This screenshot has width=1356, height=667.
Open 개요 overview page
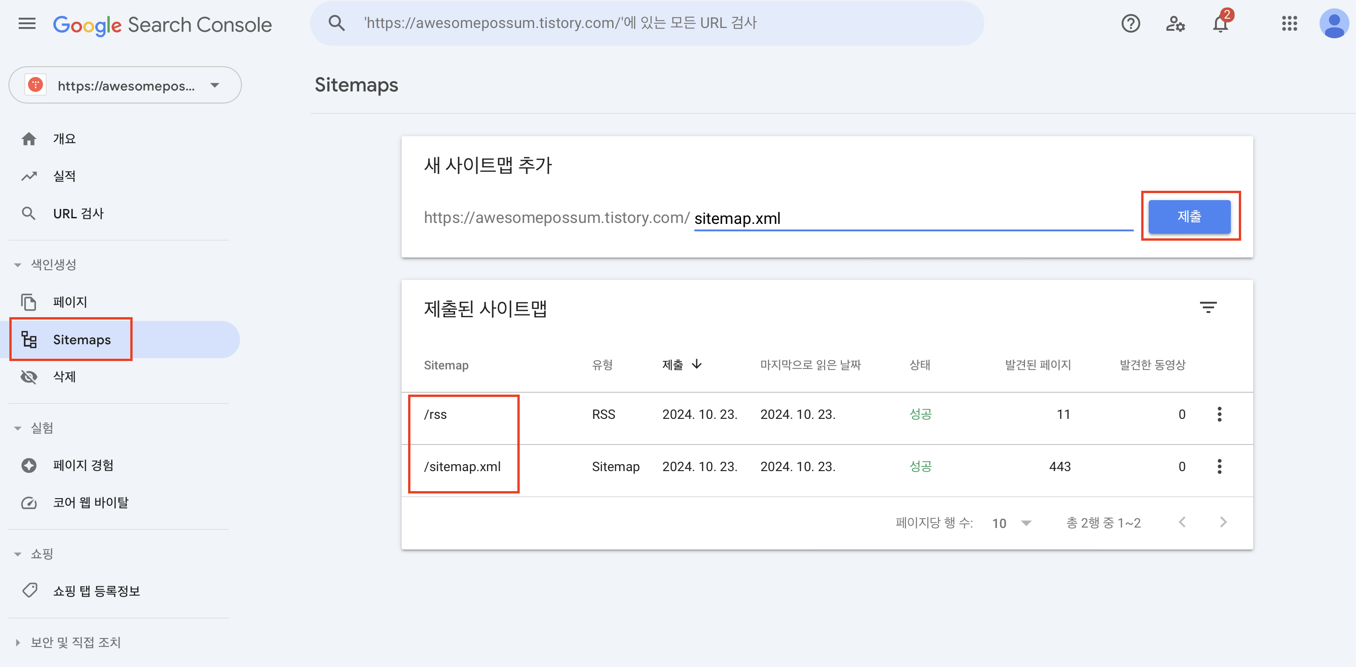pyautogui.click(x=64, y=139)
